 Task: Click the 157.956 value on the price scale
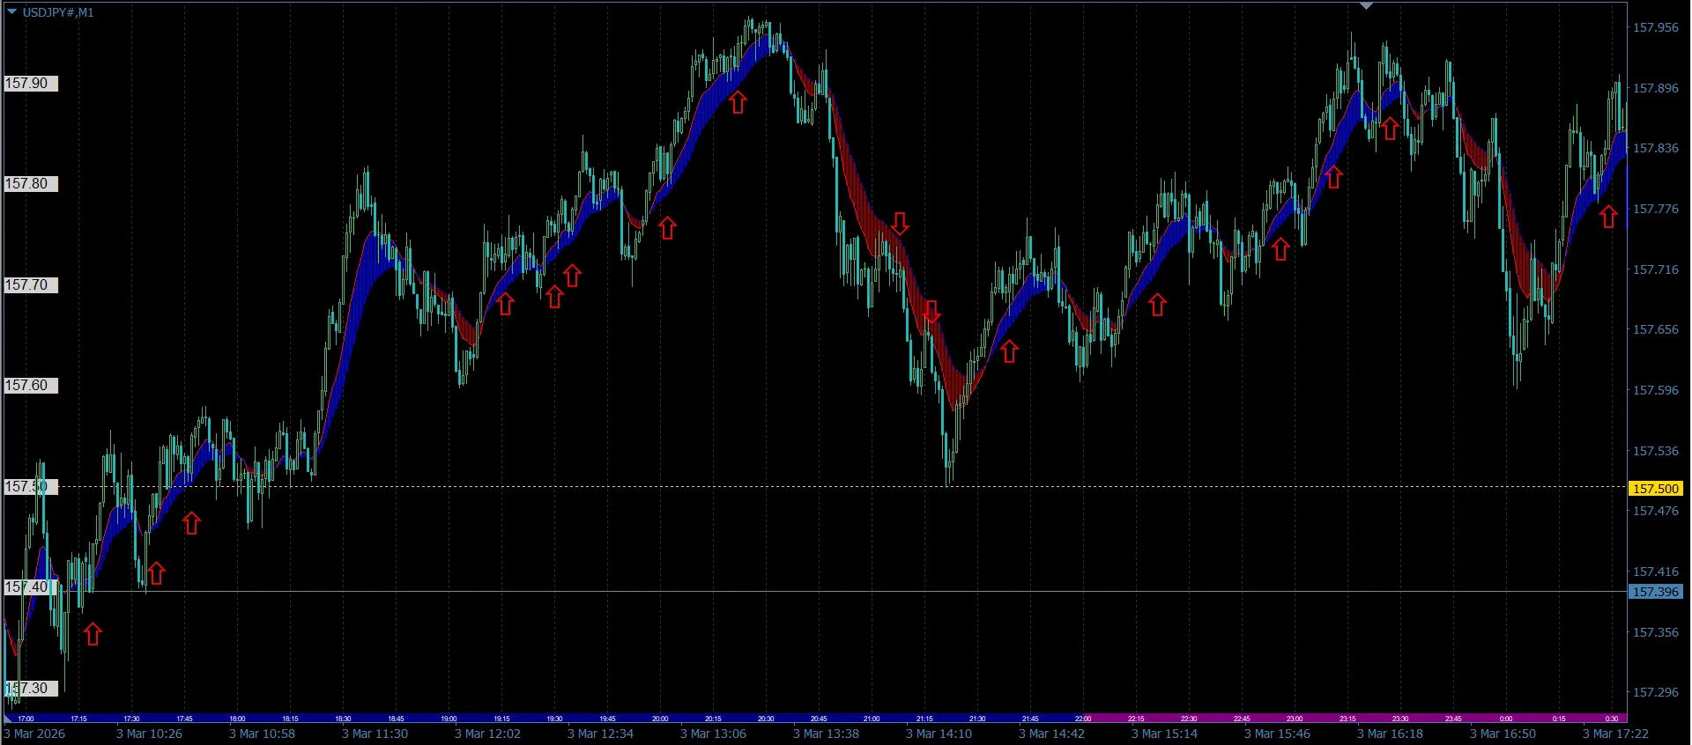click(1655, 27)
